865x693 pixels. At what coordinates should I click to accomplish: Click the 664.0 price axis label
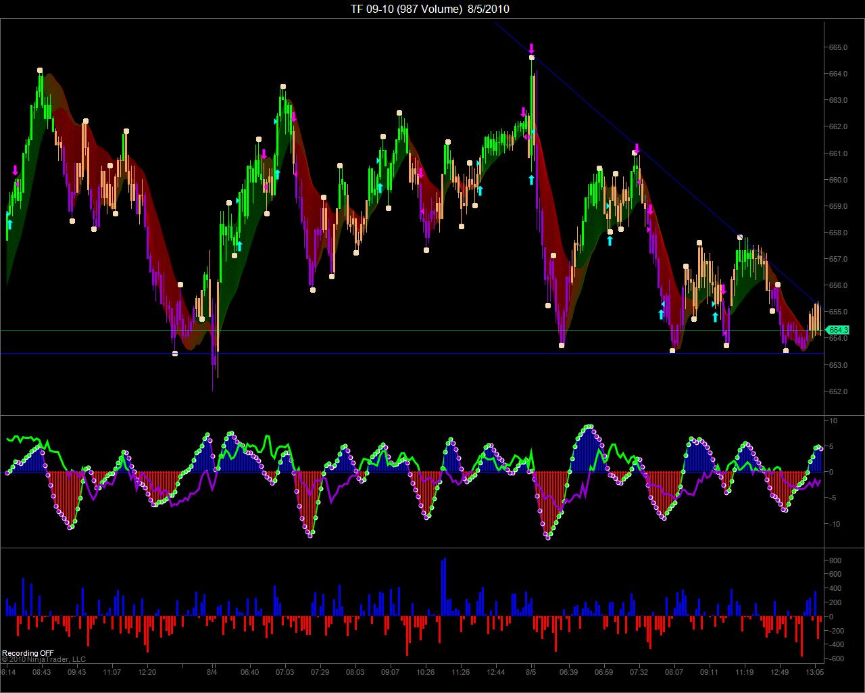tap(839, 74)
